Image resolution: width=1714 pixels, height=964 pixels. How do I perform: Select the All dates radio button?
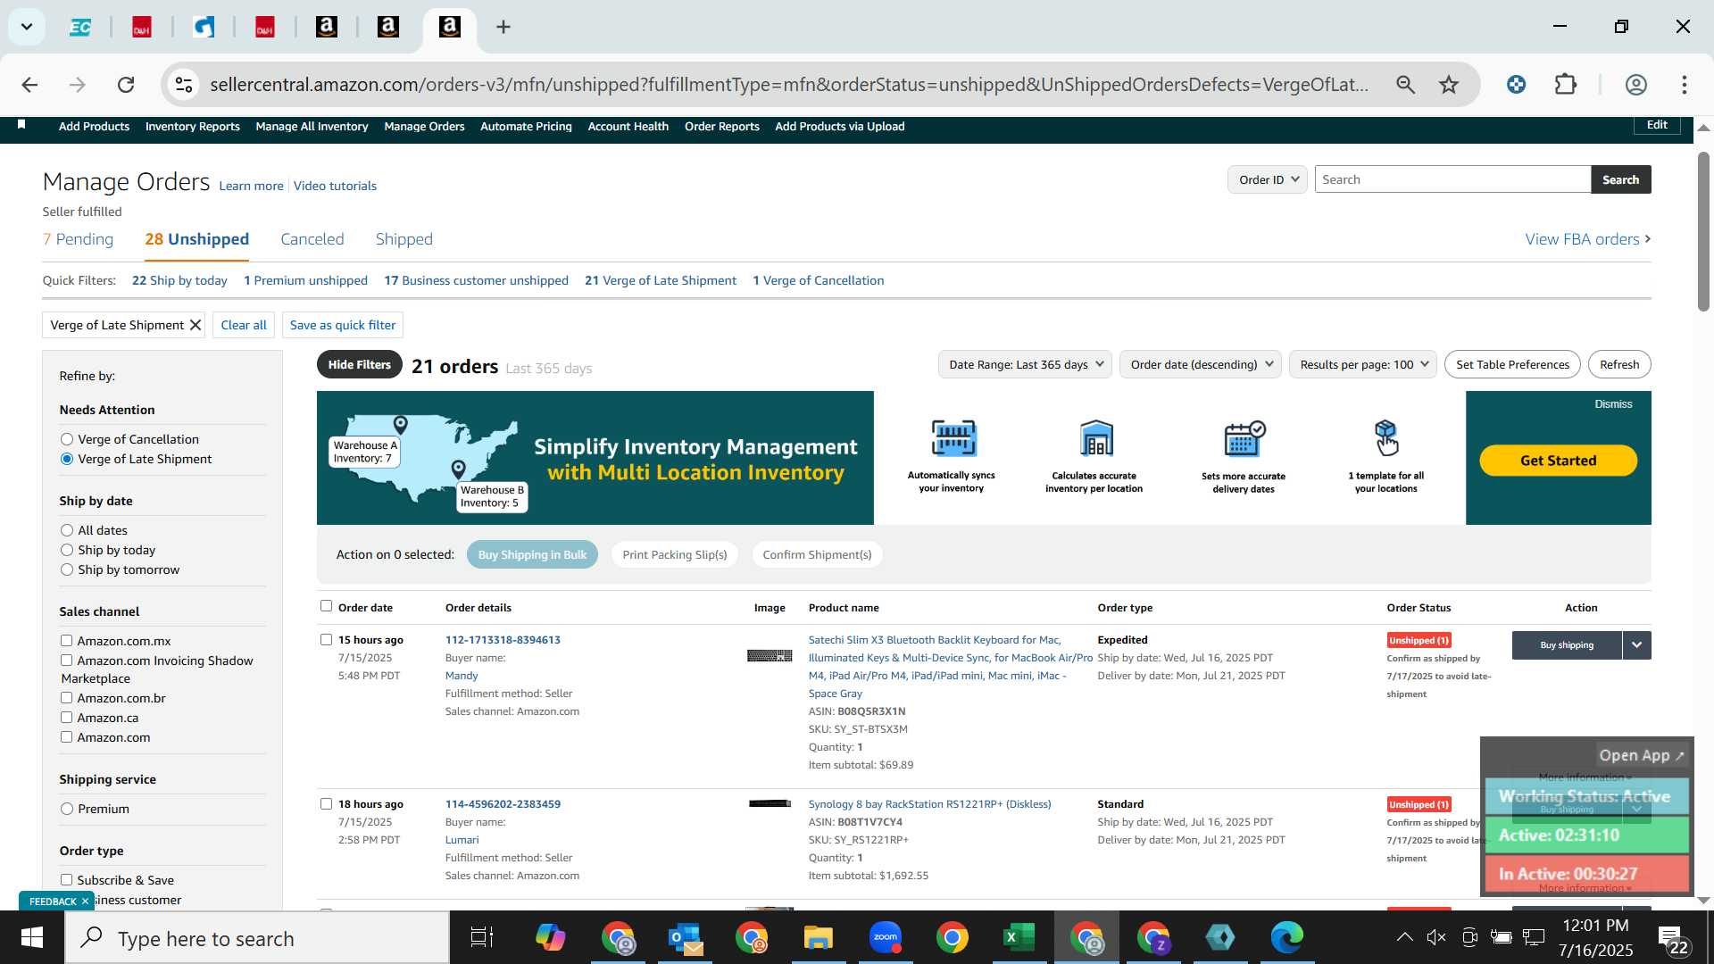67,530
